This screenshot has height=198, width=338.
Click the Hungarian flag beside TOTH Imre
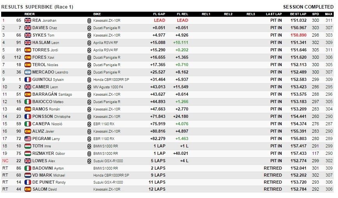(28, 146)
